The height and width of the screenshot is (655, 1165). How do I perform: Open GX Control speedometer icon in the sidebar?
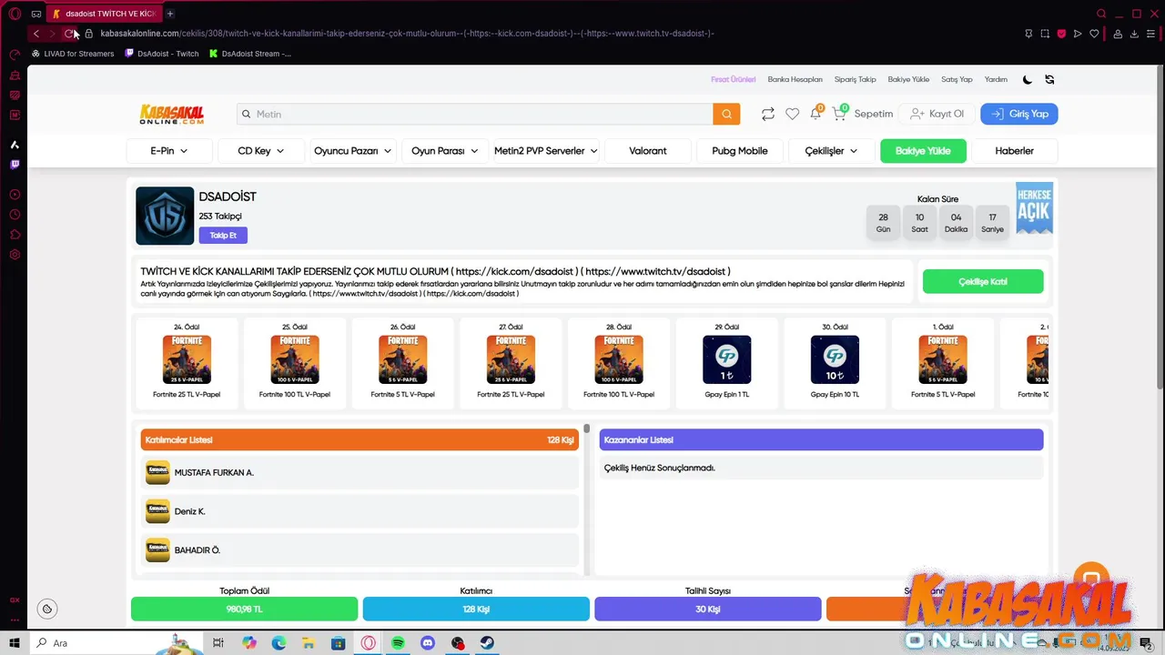coord(15,55)
